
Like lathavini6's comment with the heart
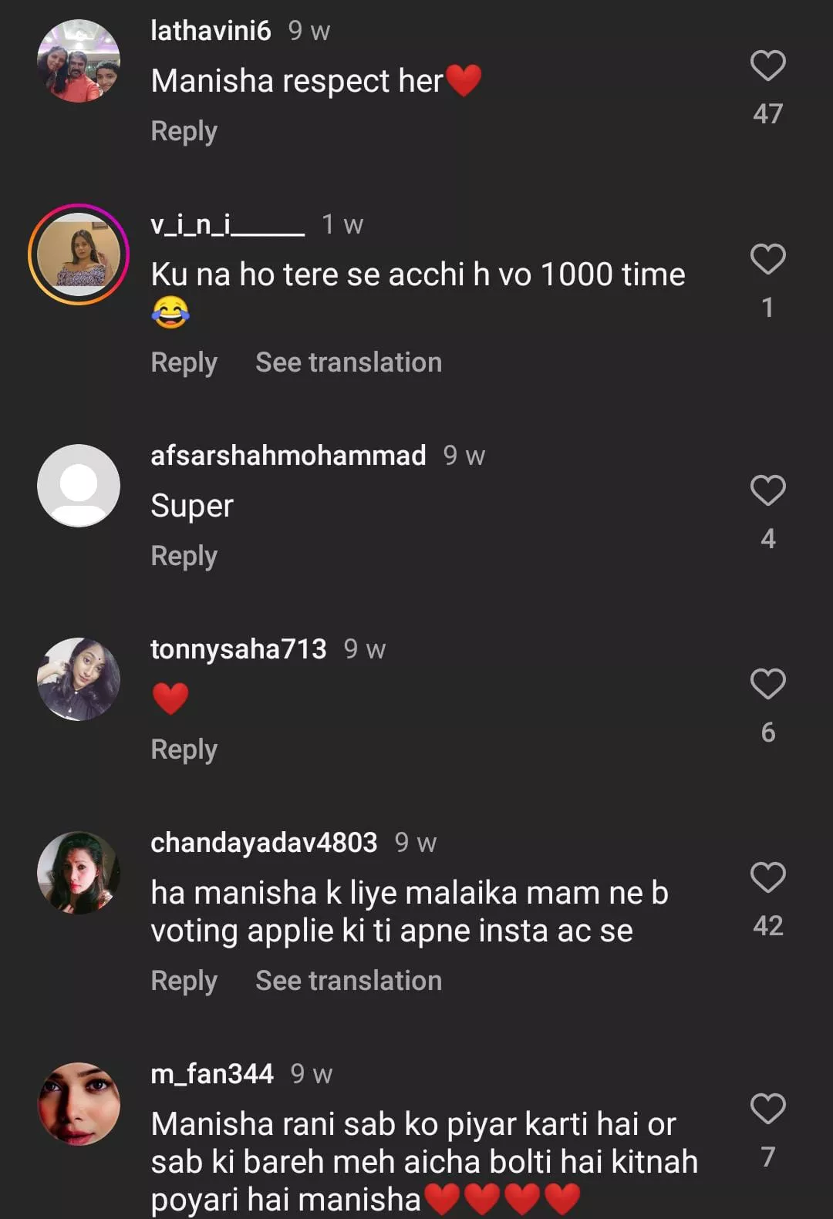coord(767,66)
